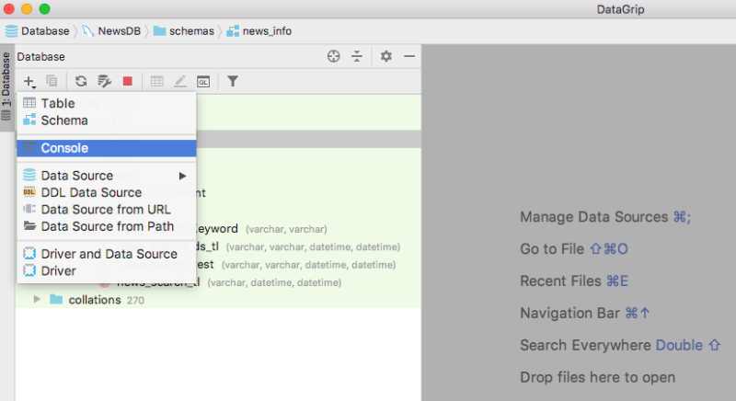Image resolution: width=736 pixels, height=401 pixels.
Task: Select Data Source from URL
Action: [x=106, y=209]
